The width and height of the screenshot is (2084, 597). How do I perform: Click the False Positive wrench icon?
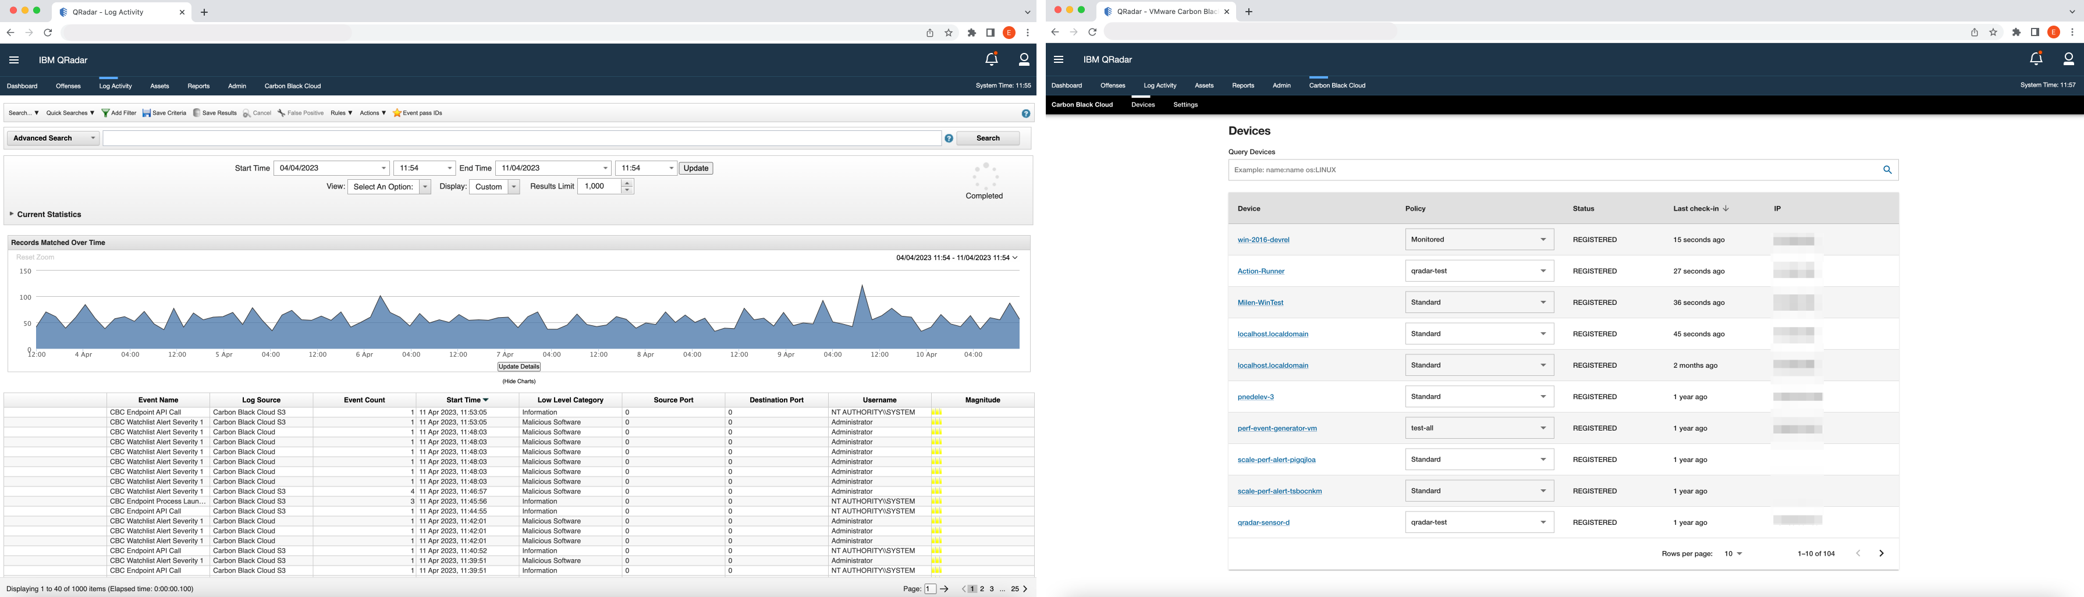click(282, 113)
